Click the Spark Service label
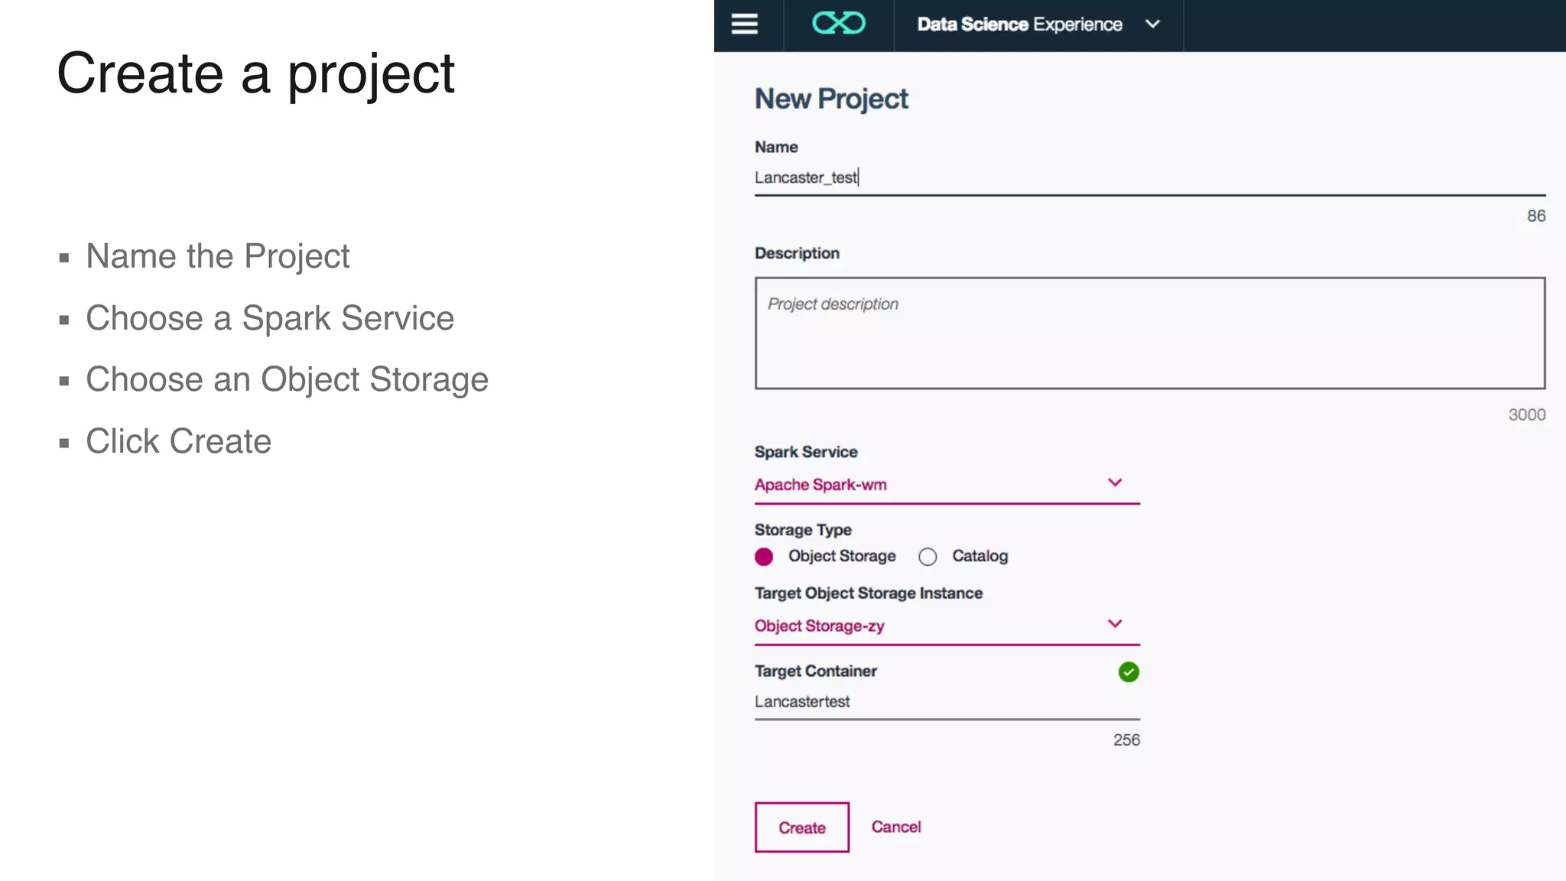This screenshot has width=1566, height=881. pos(806,452)
